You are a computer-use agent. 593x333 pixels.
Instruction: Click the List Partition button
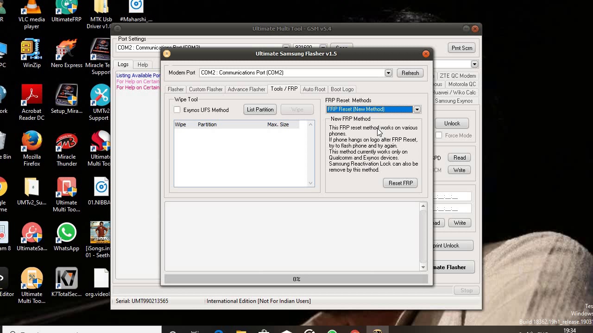[x=260, y=110]
